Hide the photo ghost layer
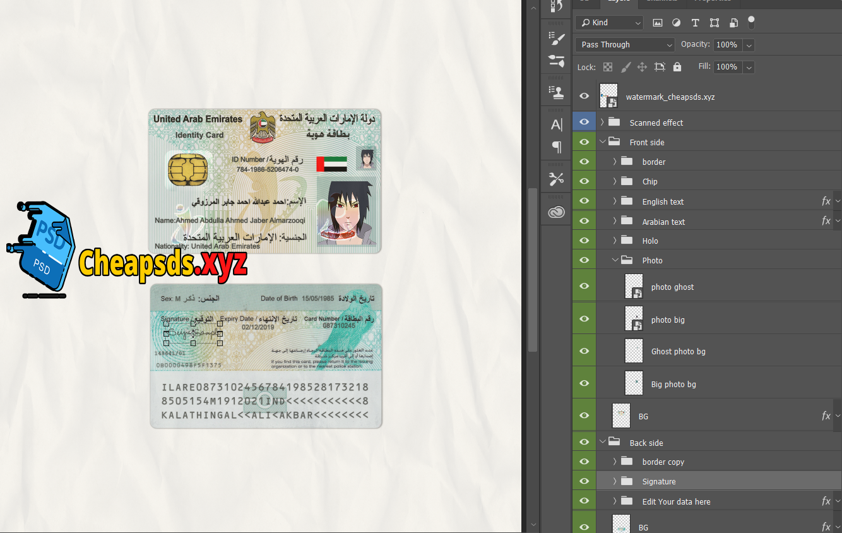The image size is (842, 533). point(584,287)
